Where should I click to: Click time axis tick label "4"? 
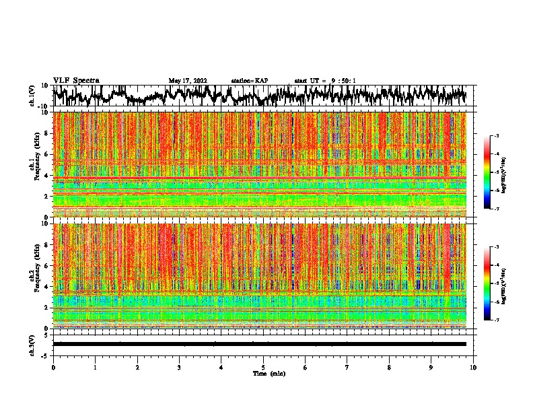click(221, 368)
